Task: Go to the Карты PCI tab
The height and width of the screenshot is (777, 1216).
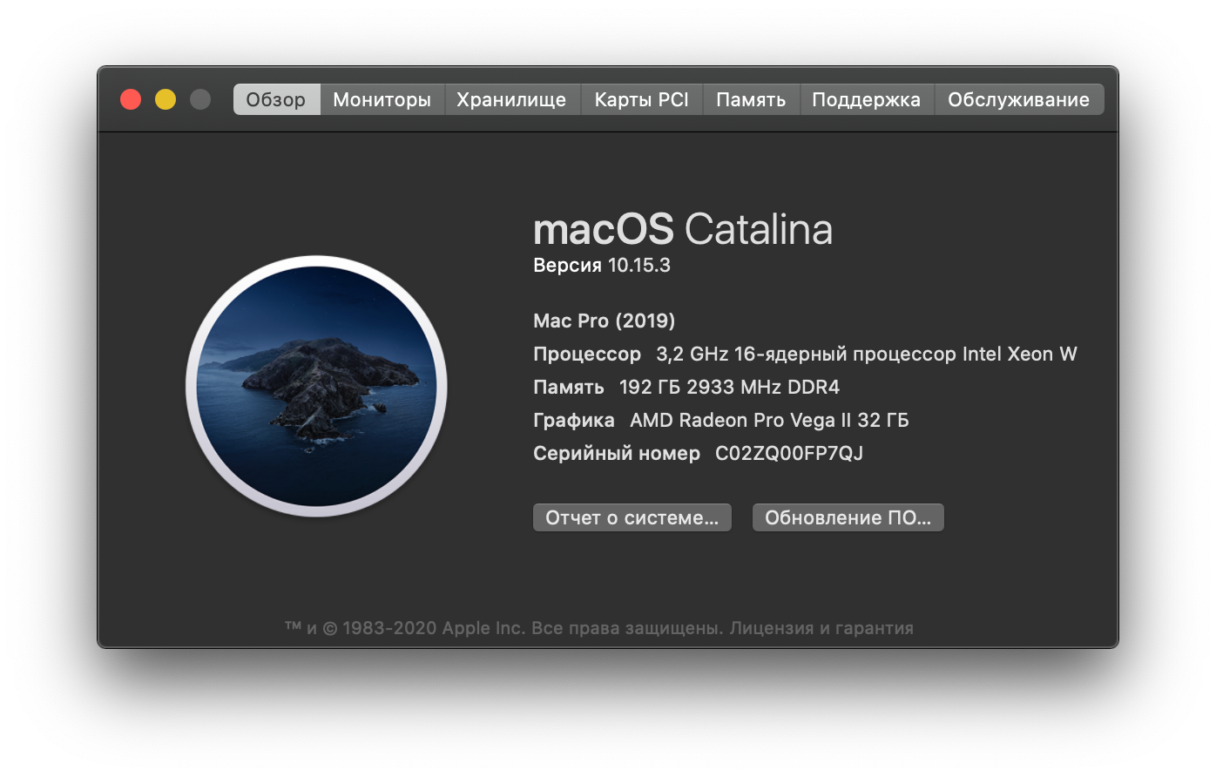Action: [641, 99]
